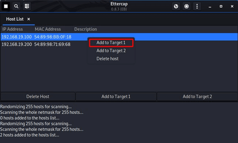Select host row 192.168.19.100
Screen dimensions: 238x143
click(119, 37)
